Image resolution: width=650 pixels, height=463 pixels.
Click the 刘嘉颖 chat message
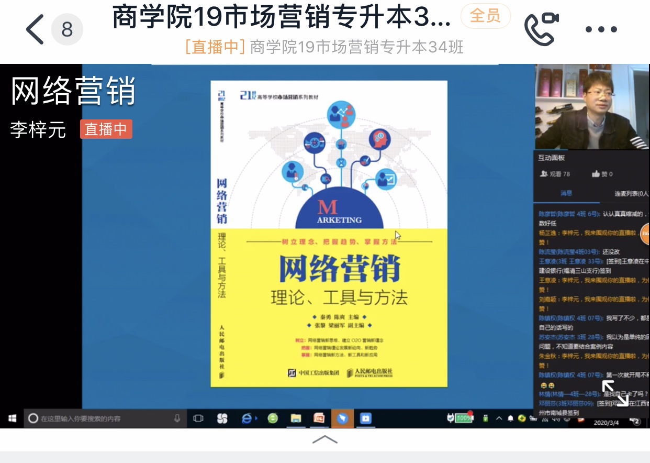[594, 304]
